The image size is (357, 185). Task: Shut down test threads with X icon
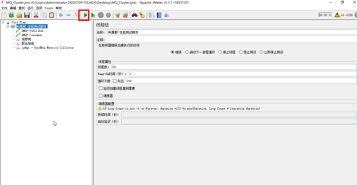108,15
